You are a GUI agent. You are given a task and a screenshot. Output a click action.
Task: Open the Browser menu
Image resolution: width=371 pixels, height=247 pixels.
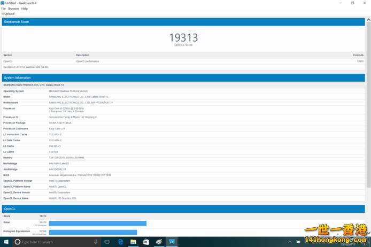(x=13, y=9)
